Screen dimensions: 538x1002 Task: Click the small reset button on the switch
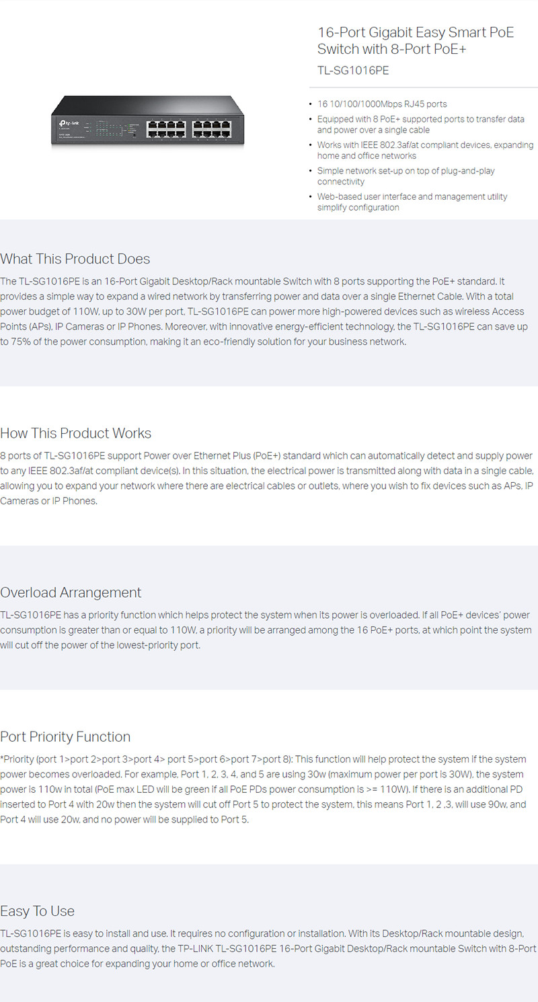[134, 134]
